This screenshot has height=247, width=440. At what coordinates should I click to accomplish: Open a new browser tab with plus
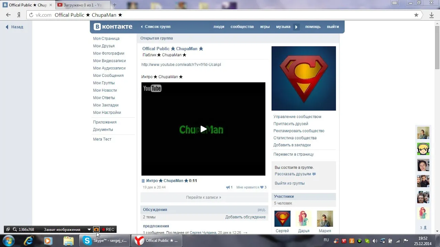pyautogui.click(x=114, y=5)
